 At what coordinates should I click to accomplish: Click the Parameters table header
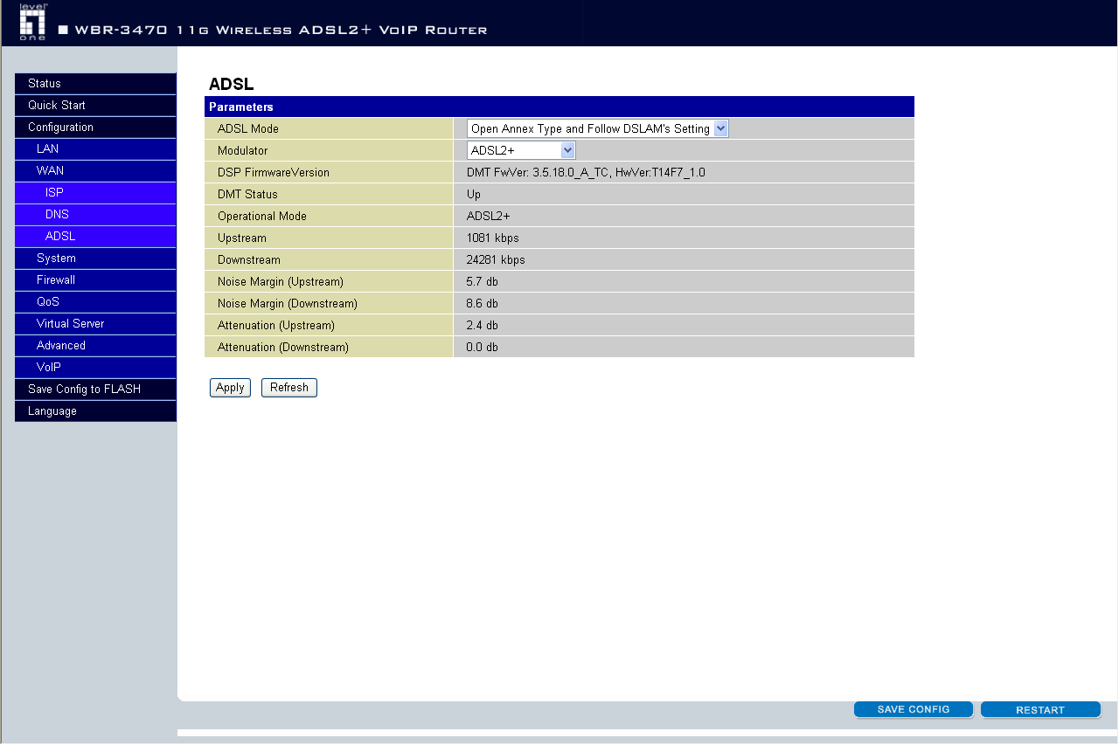(x=559, y=107)
